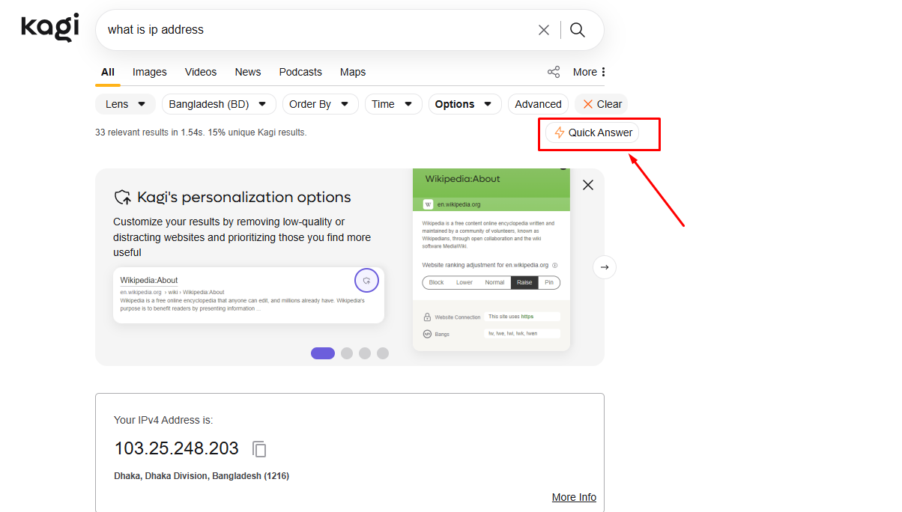Viewport: 902px width, 512px height.
Task: Open the Kagi logo home link
Action: point(49,28)
